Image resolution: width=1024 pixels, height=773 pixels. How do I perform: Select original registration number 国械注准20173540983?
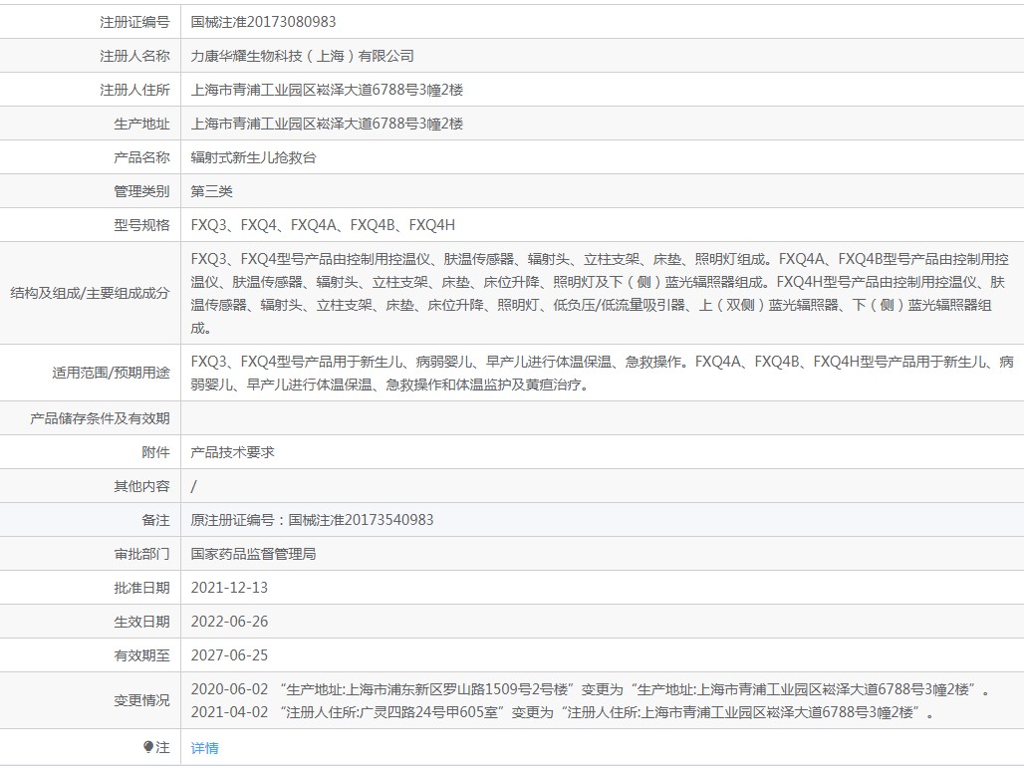[x=362, y=520]
